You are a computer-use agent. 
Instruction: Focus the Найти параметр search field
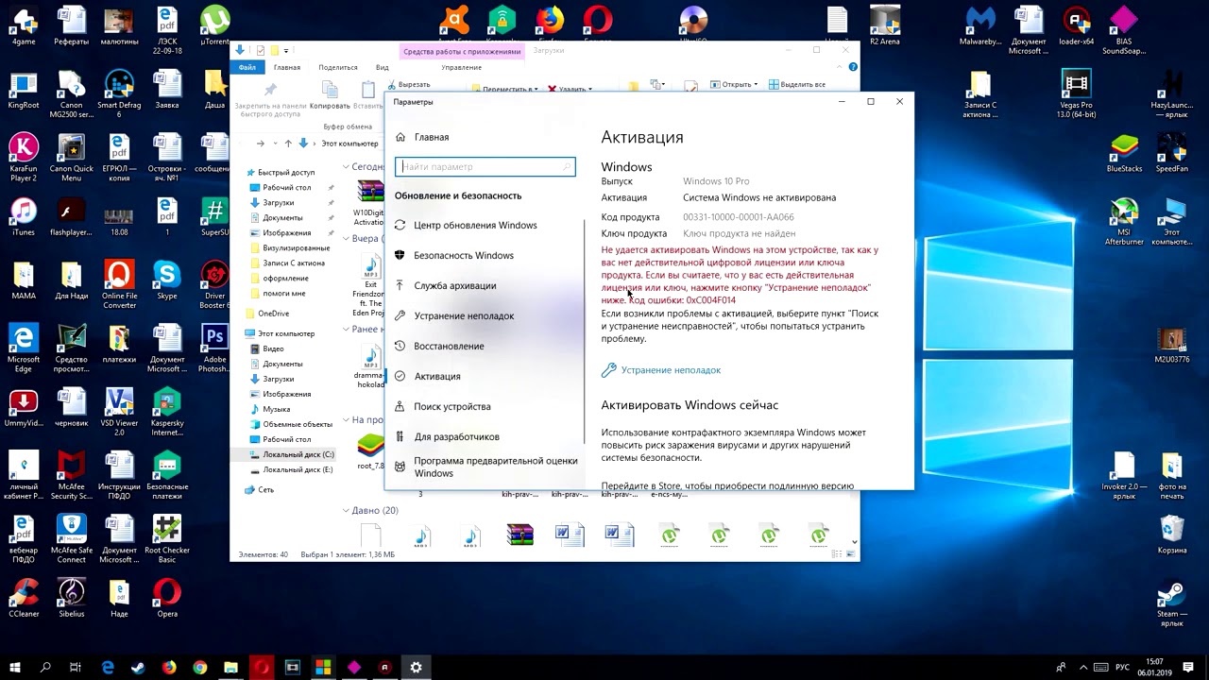click(x=485, y=167)
